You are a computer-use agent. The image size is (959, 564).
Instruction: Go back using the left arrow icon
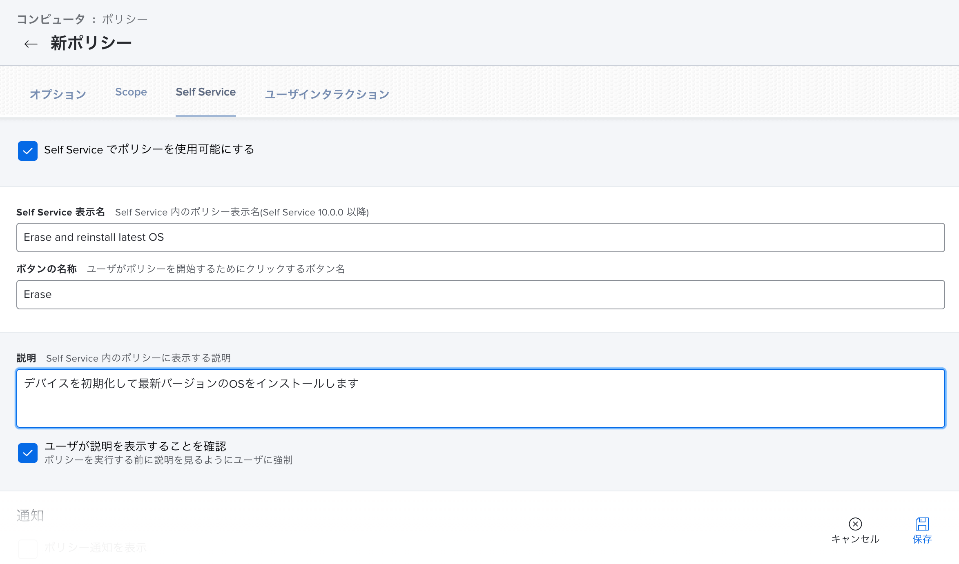(31, 44)
